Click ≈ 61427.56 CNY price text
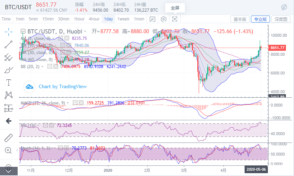 coord(52,10)
